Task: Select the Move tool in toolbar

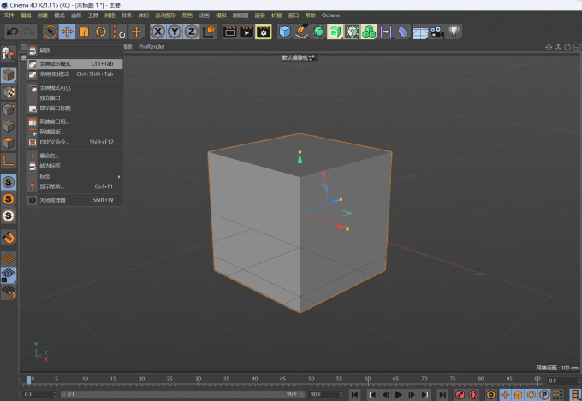Action: coord(67,32)
